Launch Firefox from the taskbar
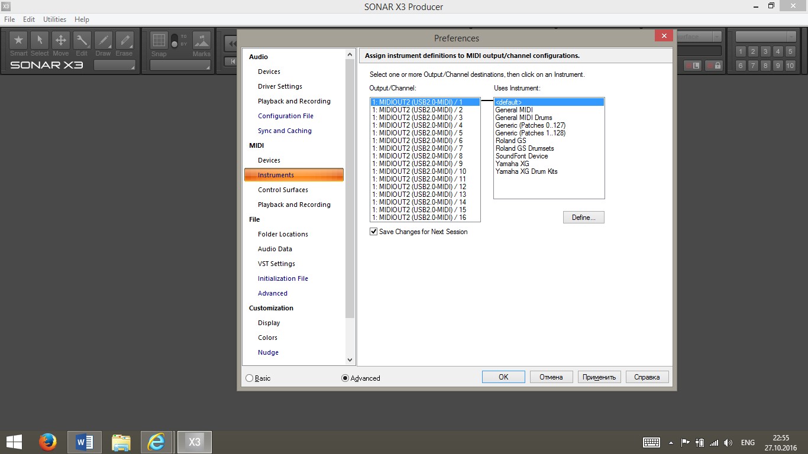Screen dimensions: 808x454 coord(48,442)
